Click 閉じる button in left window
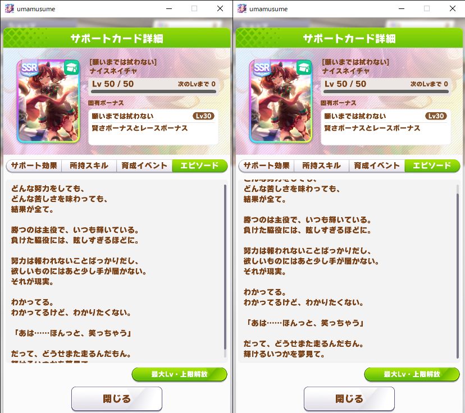 [117, 398]
